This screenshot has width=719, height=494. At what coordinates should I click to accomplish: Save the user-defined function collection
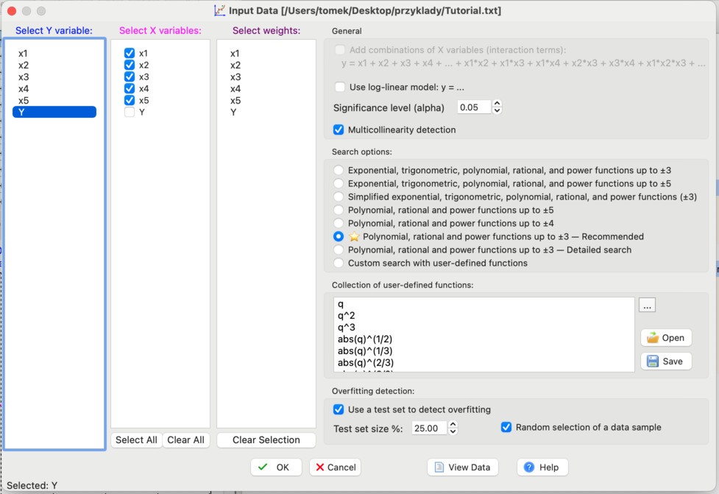coord(665,361)
